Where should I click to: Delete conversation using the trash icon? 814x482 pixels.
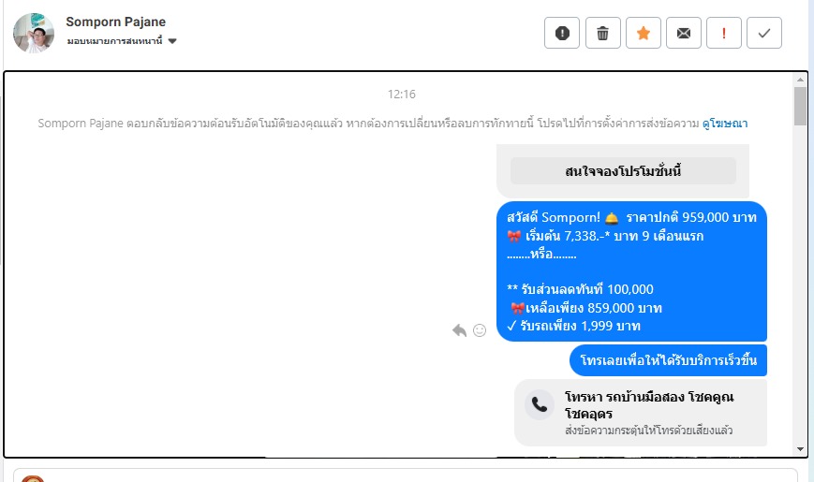pos(602,33)
